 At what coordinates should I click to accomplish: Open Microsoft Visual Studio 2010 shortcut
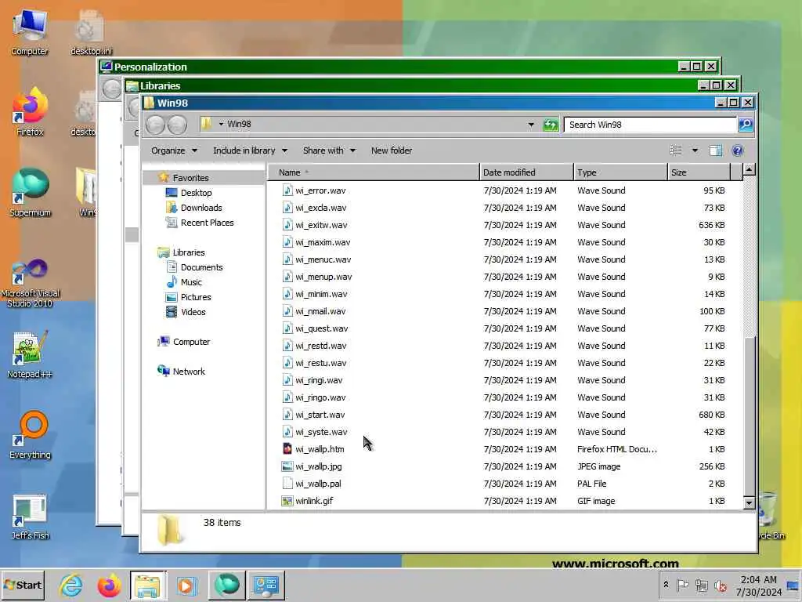coord(30,282)
